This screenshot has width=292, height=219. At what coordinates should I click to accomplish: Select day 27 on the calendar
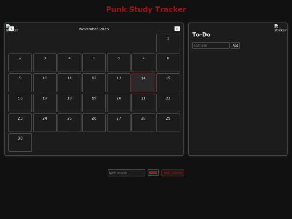pyautogui.click(x=118, y=123)
